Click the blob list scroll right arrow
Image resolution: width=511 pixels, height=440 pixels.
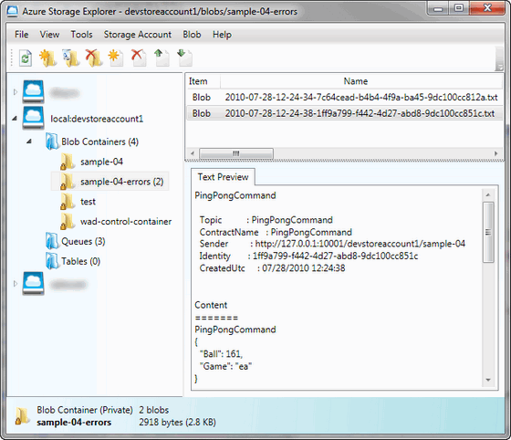click(x=496, y=153)
